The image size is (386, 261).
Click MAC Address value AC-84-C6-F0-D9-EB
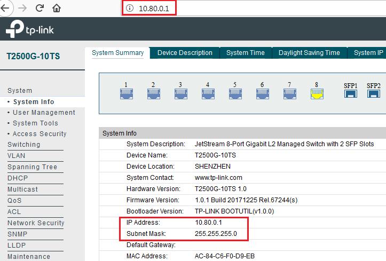(x=225, y=256)
